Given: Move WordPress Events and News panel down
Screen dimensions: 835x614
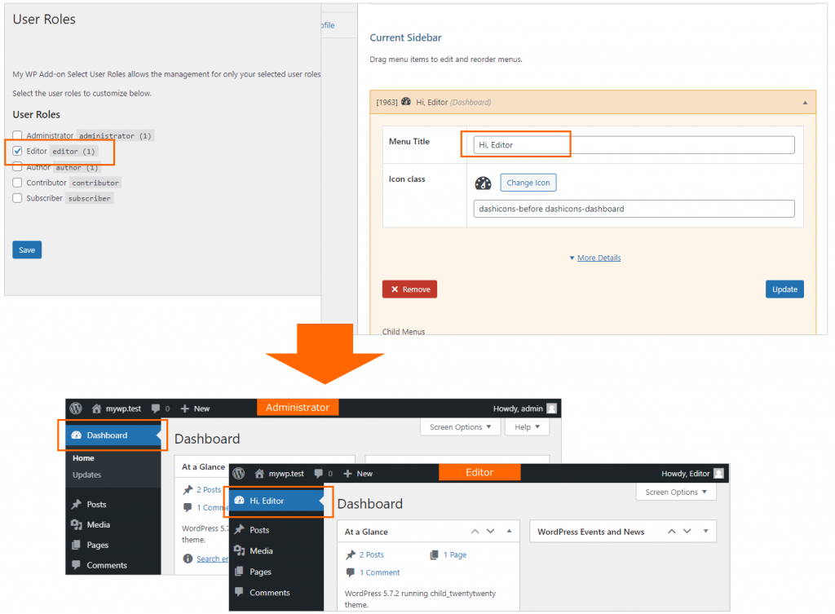Looking at the screenshot, I should pyautogui.click(x=687, y=532).
